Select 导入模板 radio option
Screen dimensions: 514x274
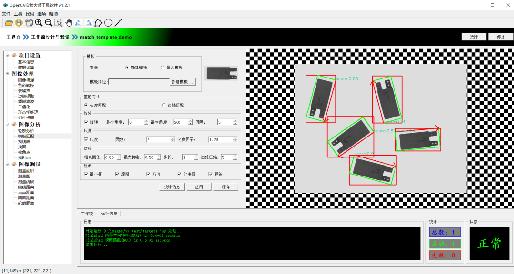163,68
